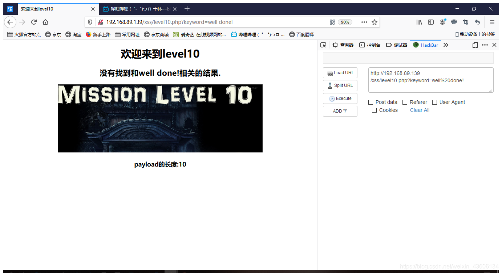Open the Firefox hamburger menu
502x273 pixels.
492,22
